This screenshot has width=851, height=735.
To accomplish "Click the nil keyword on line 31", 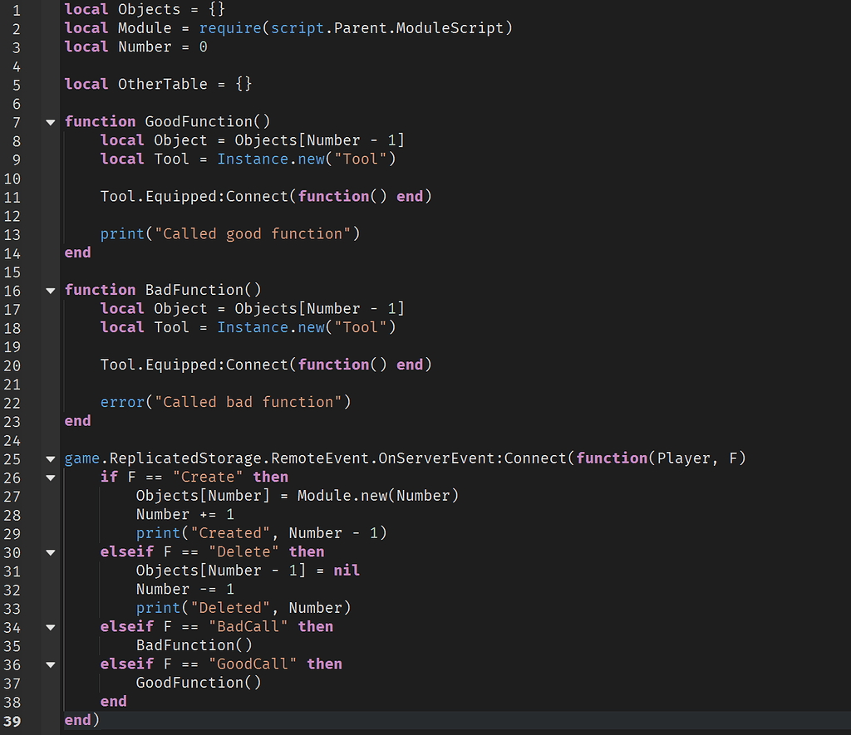I will pos(347,571).
